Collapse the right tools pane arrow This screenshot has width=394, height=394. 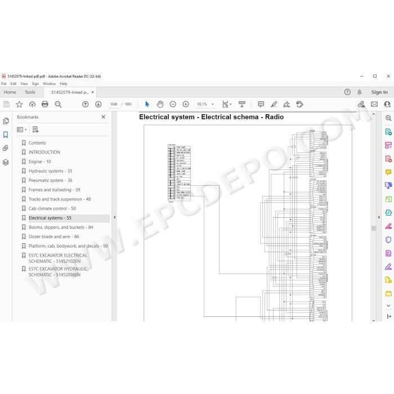coord(379,217)
